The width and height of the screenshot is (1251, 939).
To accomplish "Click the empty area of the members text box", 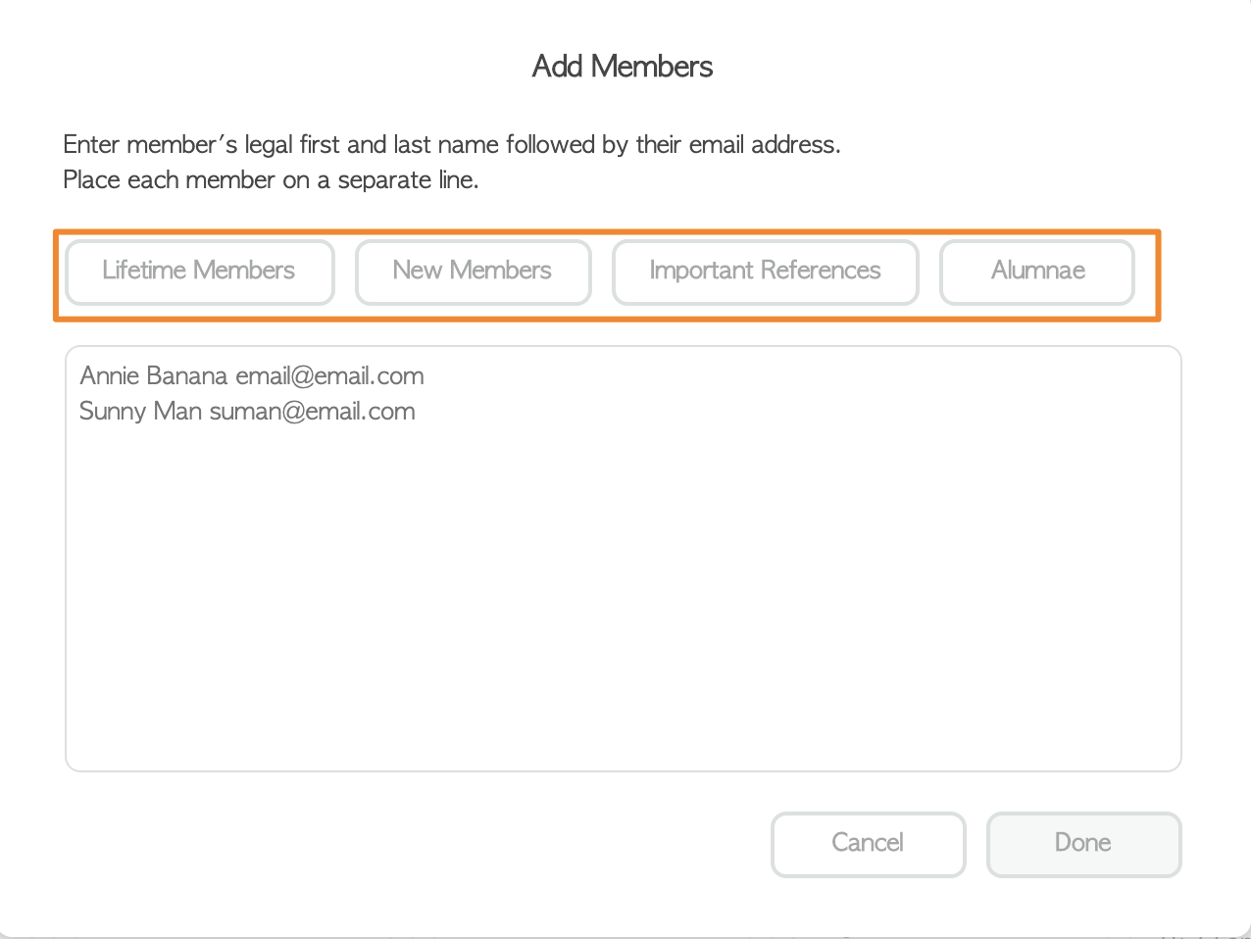I will point(624,588).
